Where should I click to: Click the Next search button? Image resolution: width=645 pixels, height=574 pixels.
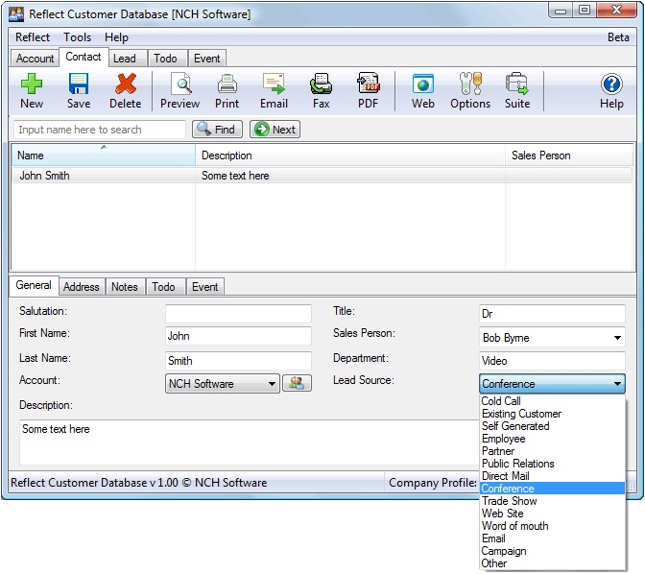275,130
